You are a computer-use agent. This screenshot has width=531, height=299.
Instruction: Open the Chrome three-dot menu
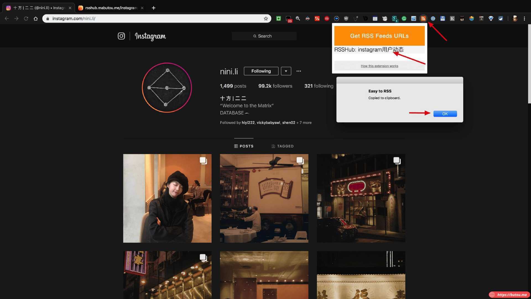[524, 19]
